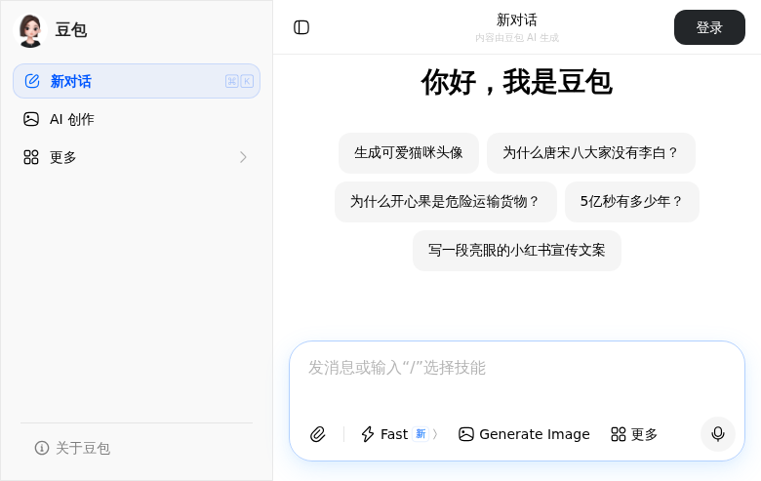Click Generate Image skill button

524,434
